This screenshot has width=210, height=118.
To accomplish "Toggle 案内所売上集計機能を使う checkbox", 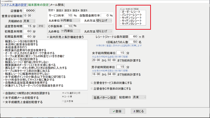I will 48,37.
